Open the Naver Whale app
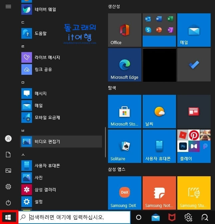The image size is (215, 224). tap(61, 9)
